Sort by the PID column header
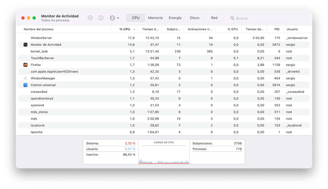328x189 pixels. [277, 29]
